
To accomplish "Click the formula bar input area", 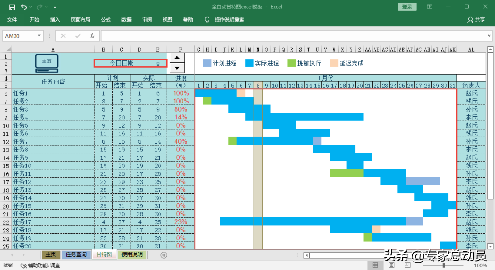I will tap(294, 36).
